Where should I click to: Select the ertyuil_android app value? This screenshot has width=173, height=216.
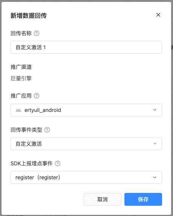(43, 110)
